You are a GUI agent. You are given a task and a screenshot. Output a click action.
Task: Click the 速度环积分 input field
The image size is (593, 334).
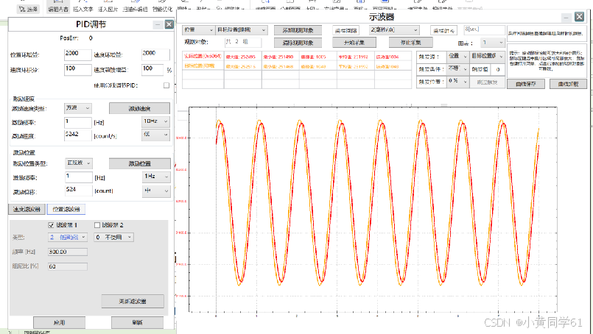pyautogui.click(x=77, y=70)
